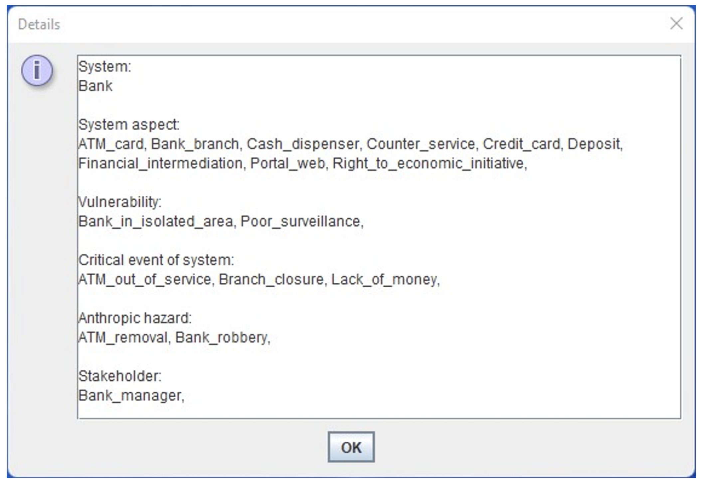Click the "Cash_dispenser" entry
701x484 pixels.
pos(303,144)
